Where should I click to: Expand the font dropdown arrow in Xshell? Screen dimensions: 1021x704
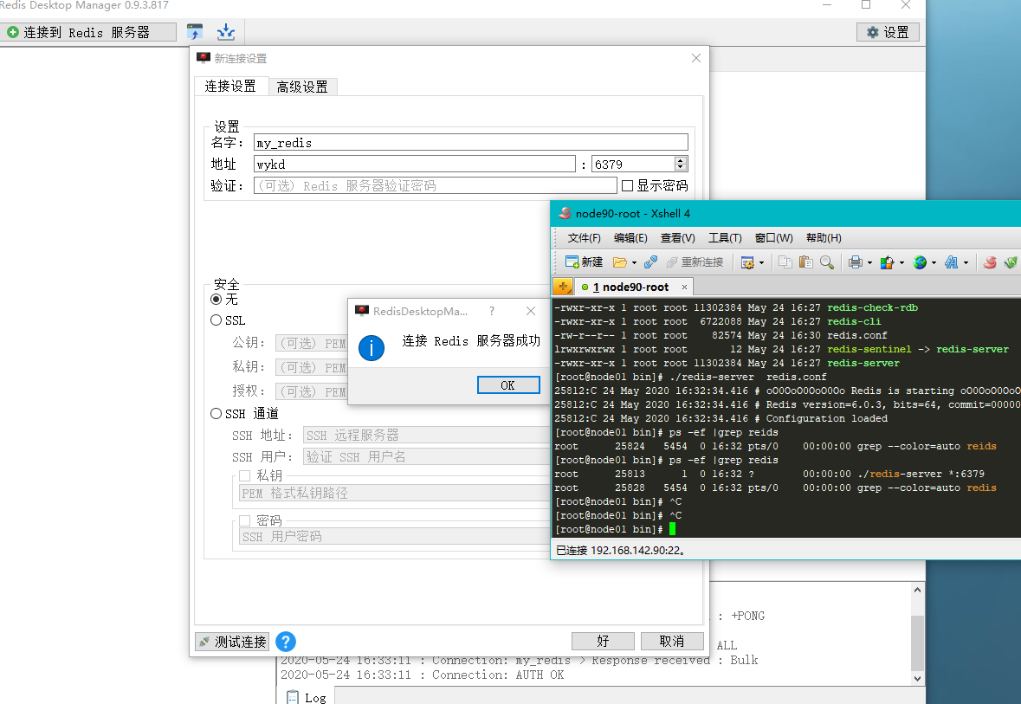[x=966, y=263]
